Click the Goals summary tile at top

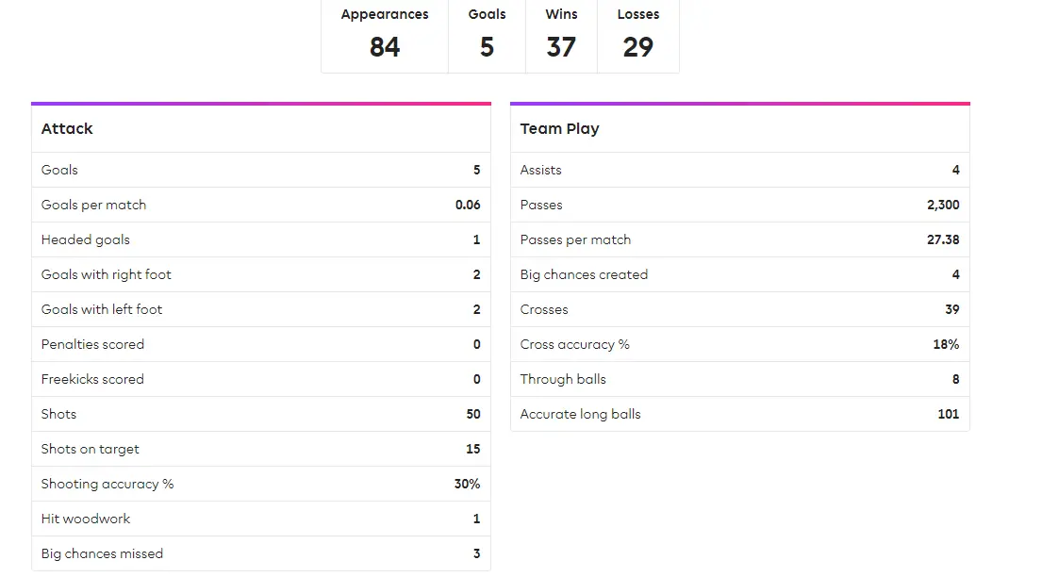click(487, 34)
